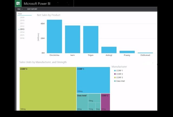Expand the FILE dropdown arrow

point(22,9)
